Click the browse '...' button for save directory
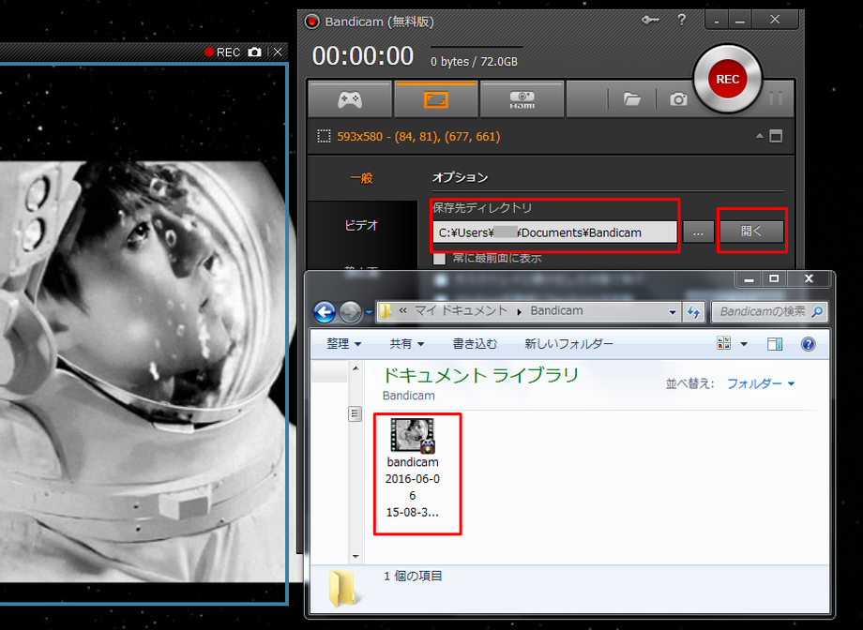The height and width of the screenshot is (630, 863). coord(698,232)
